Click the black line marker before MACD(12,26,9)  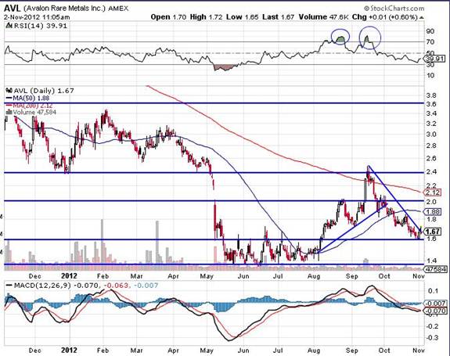point(9,286)
